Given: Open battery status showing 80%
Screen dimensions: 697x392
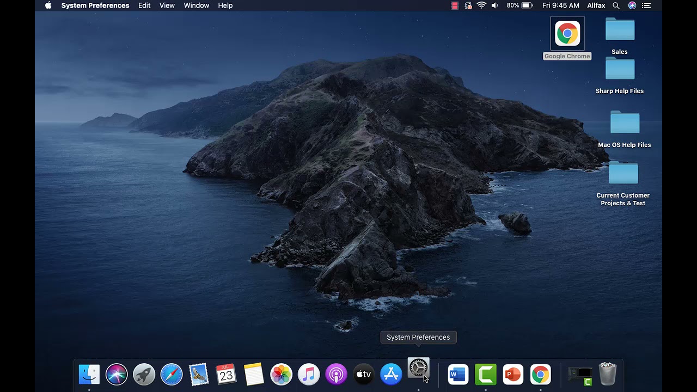Looking at the screenshot, I should click(x=519, y=5).
